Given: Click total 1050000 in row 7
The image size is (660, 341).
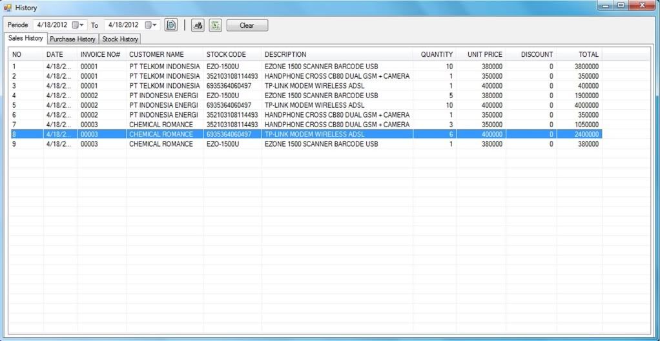Looking at the screenshot, I should (586, 125).
